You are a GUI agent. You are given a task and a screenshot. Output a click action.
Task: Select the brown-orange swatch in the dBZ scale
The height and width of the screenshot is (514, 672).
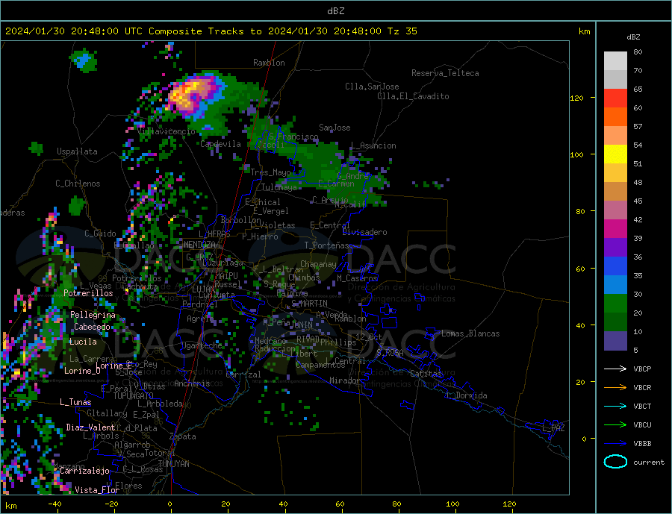coord(615,192)
